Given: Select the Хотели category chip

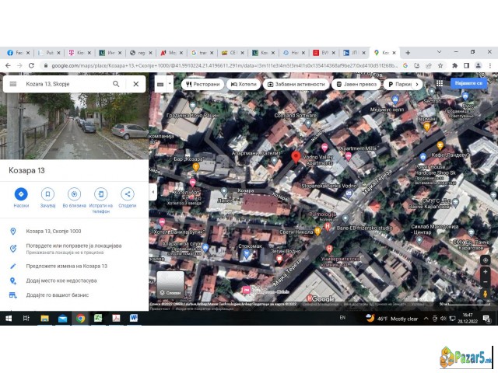Looking at the screenshot, I should 243,84.
